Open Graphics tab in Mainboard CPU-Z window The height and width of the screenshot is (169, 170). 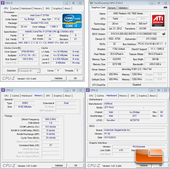(143, 96)
